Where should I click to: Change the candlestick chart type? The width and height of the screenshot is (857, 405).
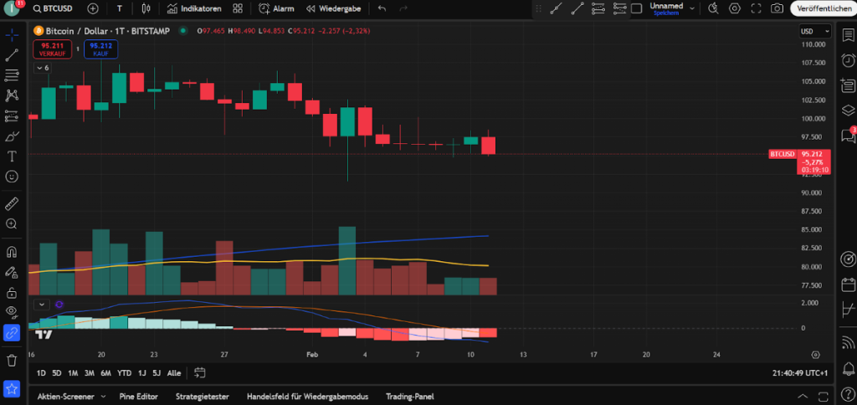pos(146,8)
